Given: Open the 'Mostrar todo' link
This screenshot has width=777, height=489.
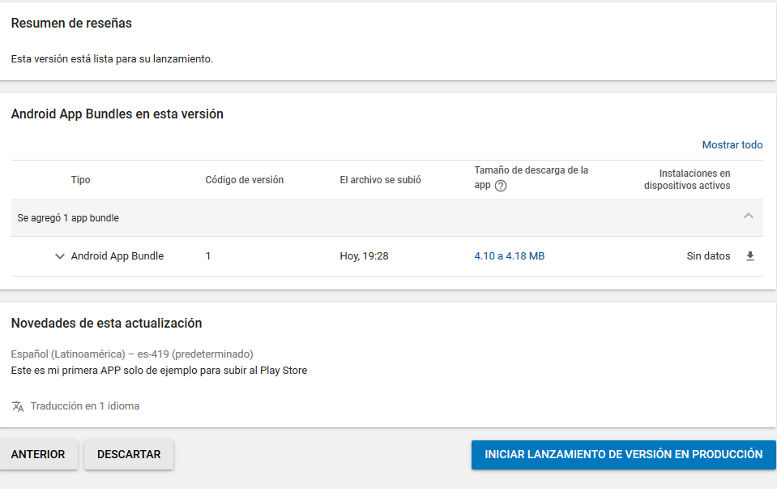Looking at the screenshot, I should 732,145.
